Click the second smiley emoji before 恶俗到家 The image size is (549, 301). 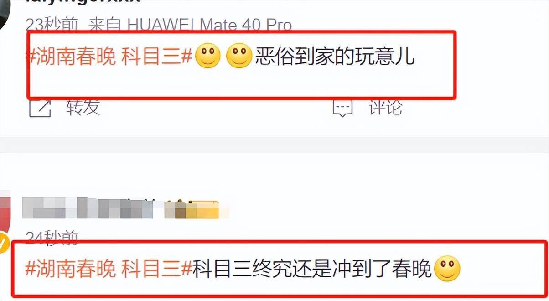[239, 57]
